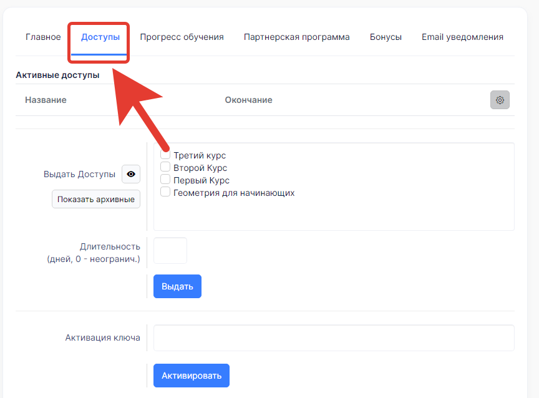The image size is (539, 398).
Task: Check the Третий курс checkbox
Action: pos(165,154)
